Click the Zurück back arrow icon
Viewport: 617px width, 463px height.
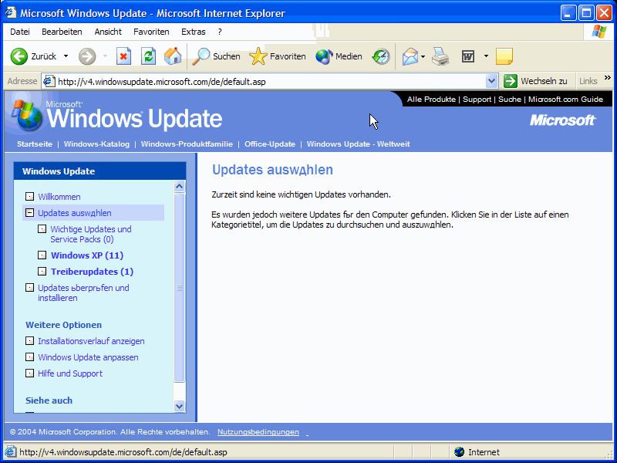(19, 56)
